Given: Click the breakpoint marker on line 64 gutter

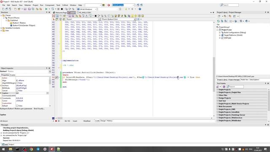Looking at the screenshot, I should 57,77.
